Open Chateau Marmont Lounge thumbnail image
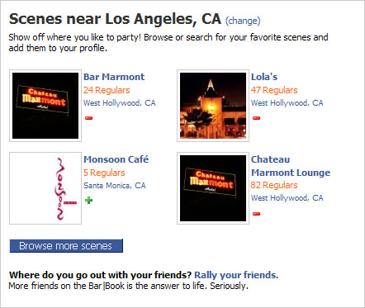Screen dimensions: 365x308 click(213, 188)
